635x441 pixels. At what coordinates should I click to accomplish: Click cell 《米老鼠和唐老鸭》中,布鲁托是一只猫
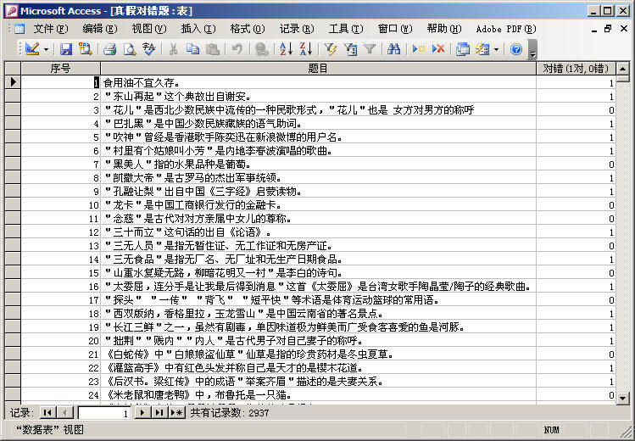[318, 395]
